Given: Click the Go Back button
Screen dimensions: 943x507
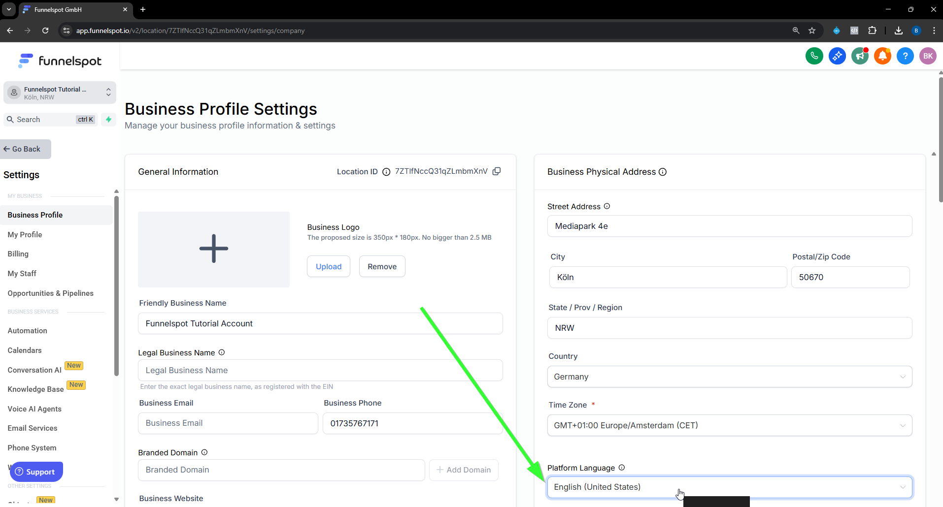Looking at the screenshot, I should pyautogui.click(x=25, y=149).
